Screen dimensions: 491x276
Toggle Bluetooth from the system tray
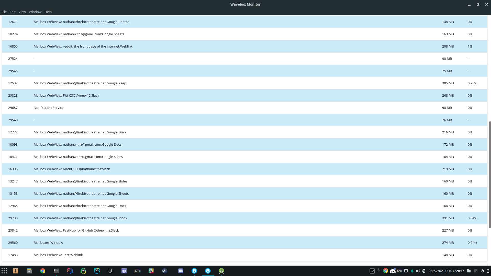coord(424,271)
